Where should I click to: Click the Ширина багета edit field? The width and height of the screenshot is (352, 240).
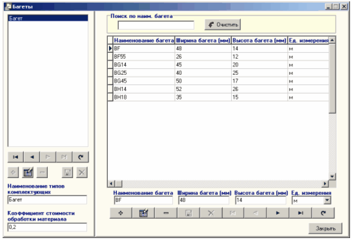click(x=204, y=200)
